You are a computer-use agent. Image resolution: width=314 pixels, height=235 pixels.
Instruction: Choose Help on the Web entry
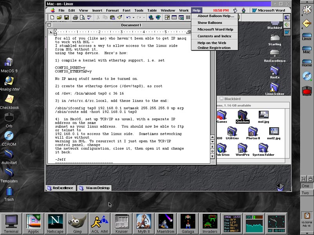pos(215,43)
